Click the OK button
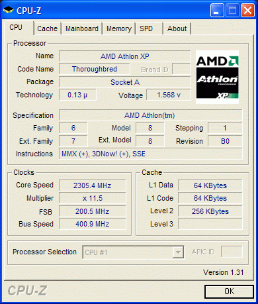This screenshot has height=304, width=258. 229,291
